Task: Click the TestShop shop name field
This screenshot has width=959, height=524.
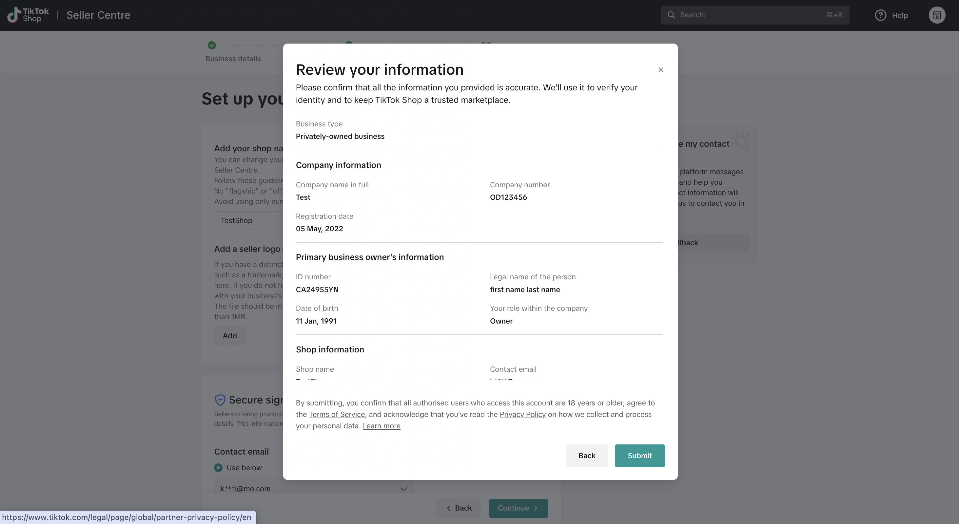Action: [248, 220]
